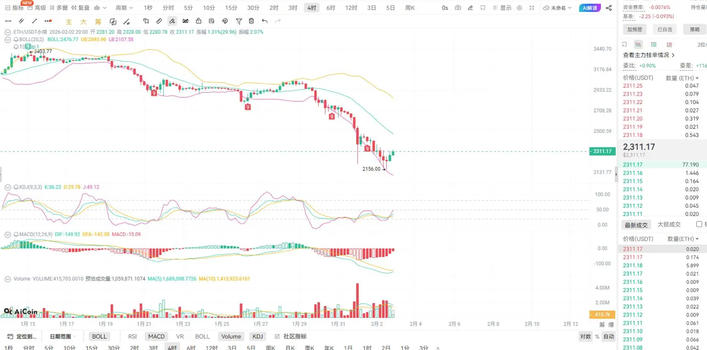Click the pop-out icon above order book
The height and width of the screenshot is (350, 707).
coord(625,44)
